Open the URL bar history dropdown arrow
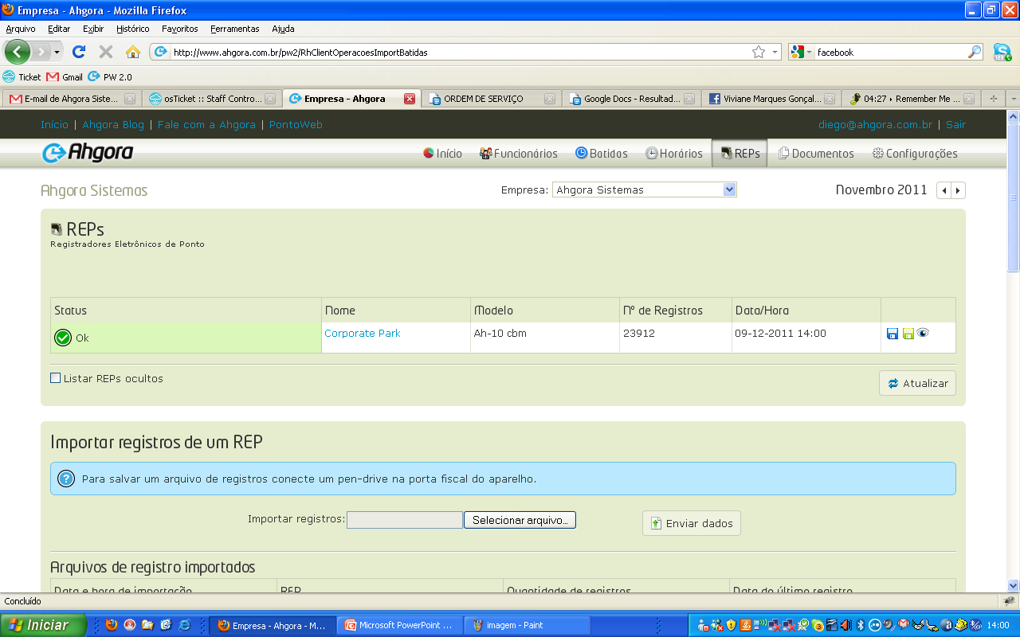 (x=775, y=52)
